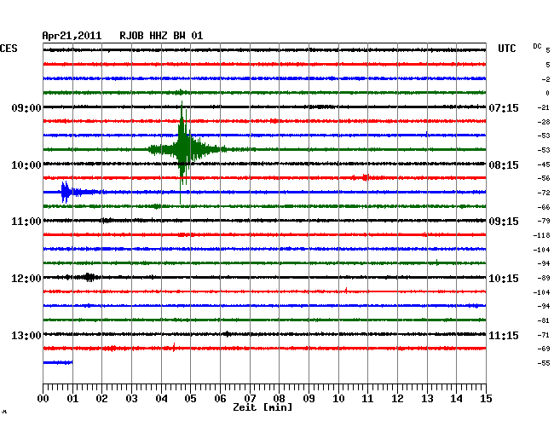Click minute 07 on the time axis
The height and width of the screenshot is (421, 554).
pos(250,398)
